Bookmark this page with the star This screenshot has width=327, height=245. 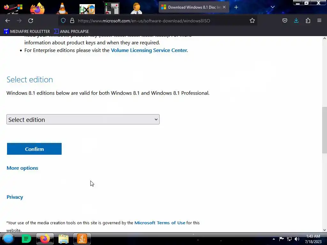(252, 20)
